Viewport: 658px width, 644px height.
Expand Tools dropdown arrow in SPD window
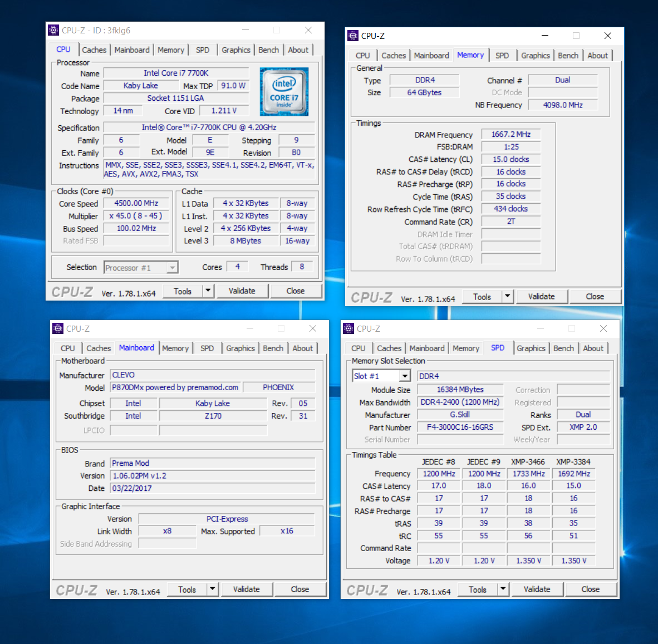tap(503, 589)
